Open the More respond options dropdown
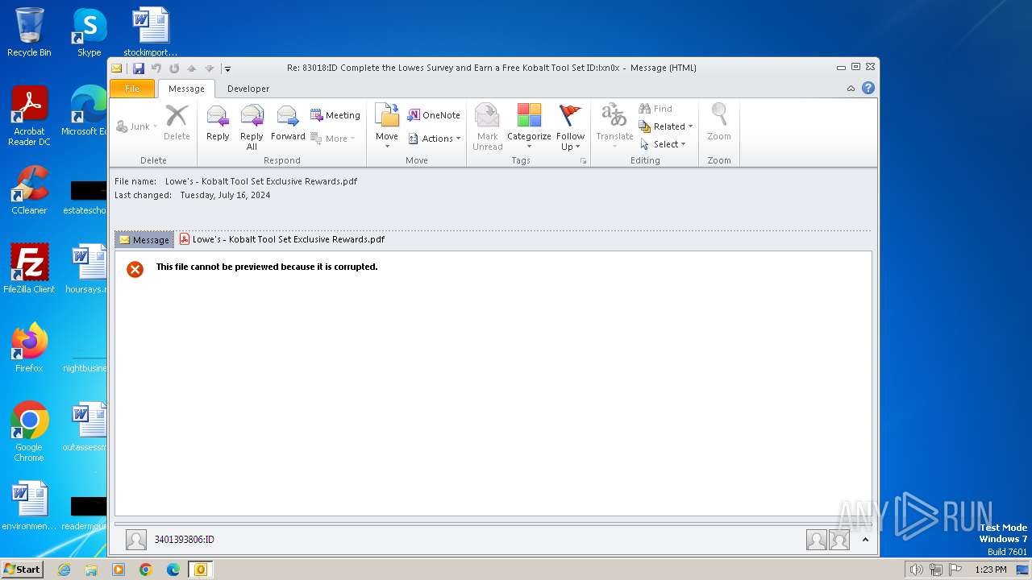 333,139
